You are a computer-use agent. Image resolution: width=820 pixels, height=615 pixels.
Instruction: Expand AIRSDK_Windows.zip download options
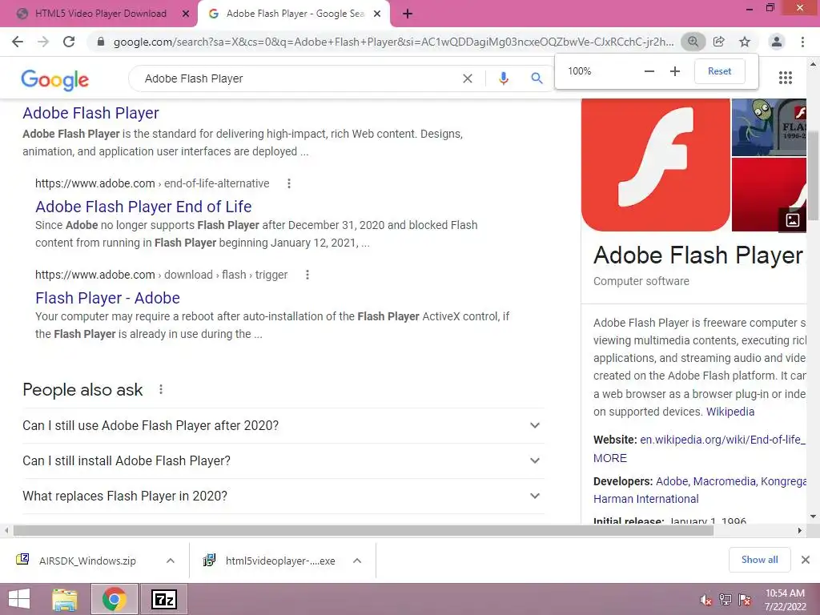point(171,561)
